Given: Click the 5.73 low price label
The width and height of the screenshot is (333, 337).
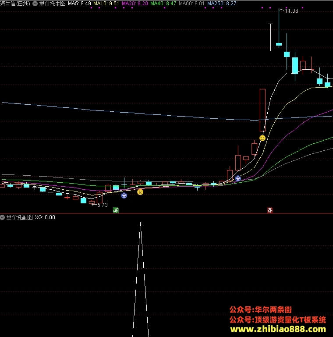Looking at the screenshot, I should coord(102,205).
